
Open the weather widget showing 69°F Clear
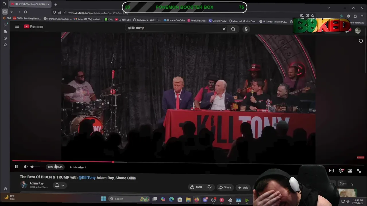tap(9, 197)
